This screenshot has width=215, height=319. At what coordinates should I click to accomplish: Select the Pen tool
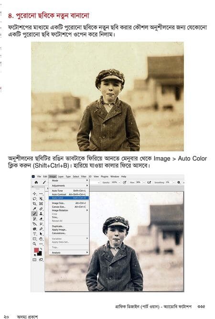(41, 229)
